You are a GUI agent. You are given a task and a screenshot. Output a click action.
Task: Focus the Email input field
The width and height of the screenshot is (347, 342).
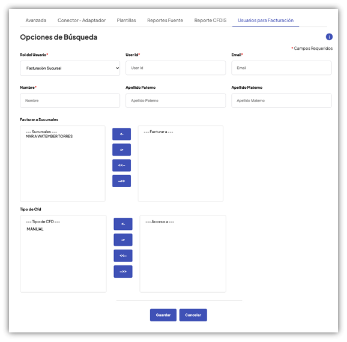point(282,68)
